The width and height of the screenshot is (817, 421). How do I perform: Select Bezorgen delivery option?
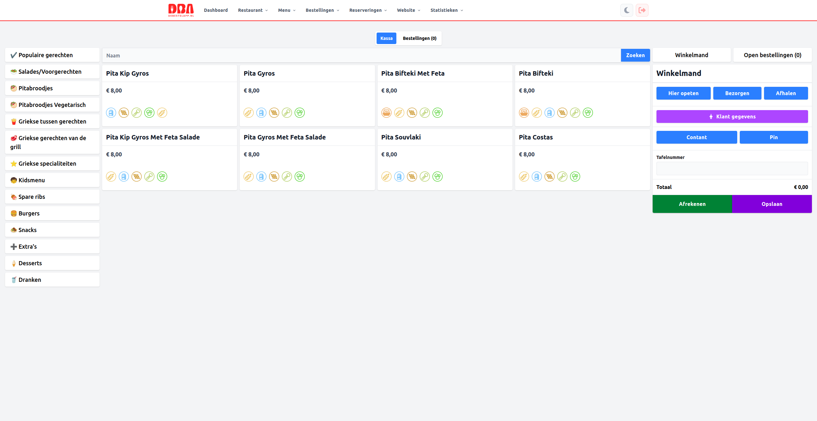pos(737,93)
